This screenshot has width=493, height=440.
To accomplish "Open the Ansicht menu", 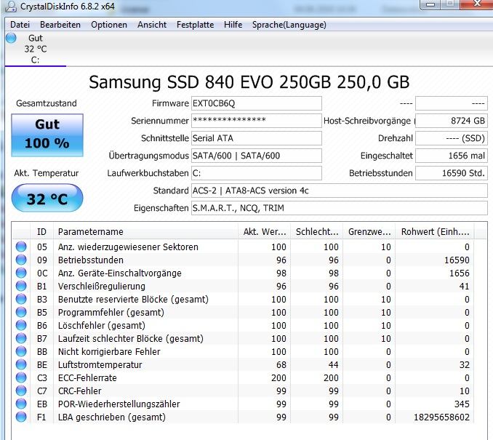I will click(151, 25).
